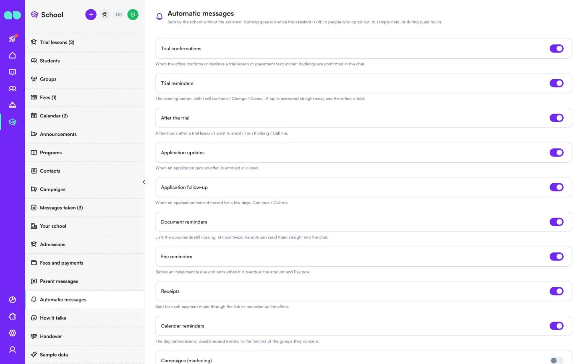Open the Groups section
583x364 pixels.
(84, 79)
